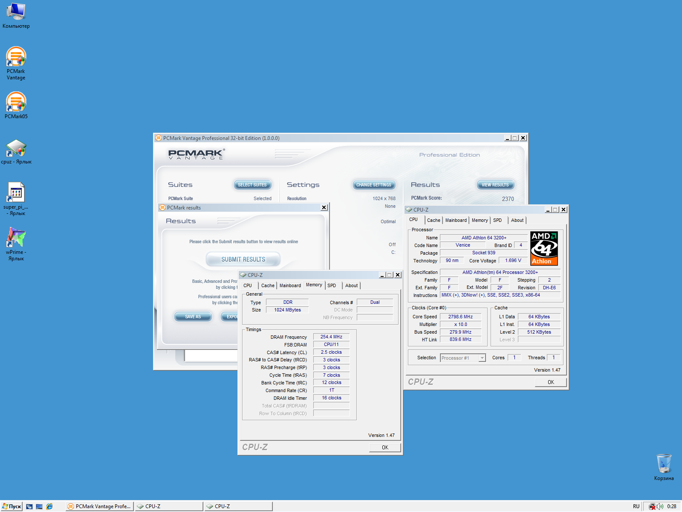The width and height of the screenshot is (682, 512).
Task: Click OK in the Memory CPU-Z window
Action: 385,447
